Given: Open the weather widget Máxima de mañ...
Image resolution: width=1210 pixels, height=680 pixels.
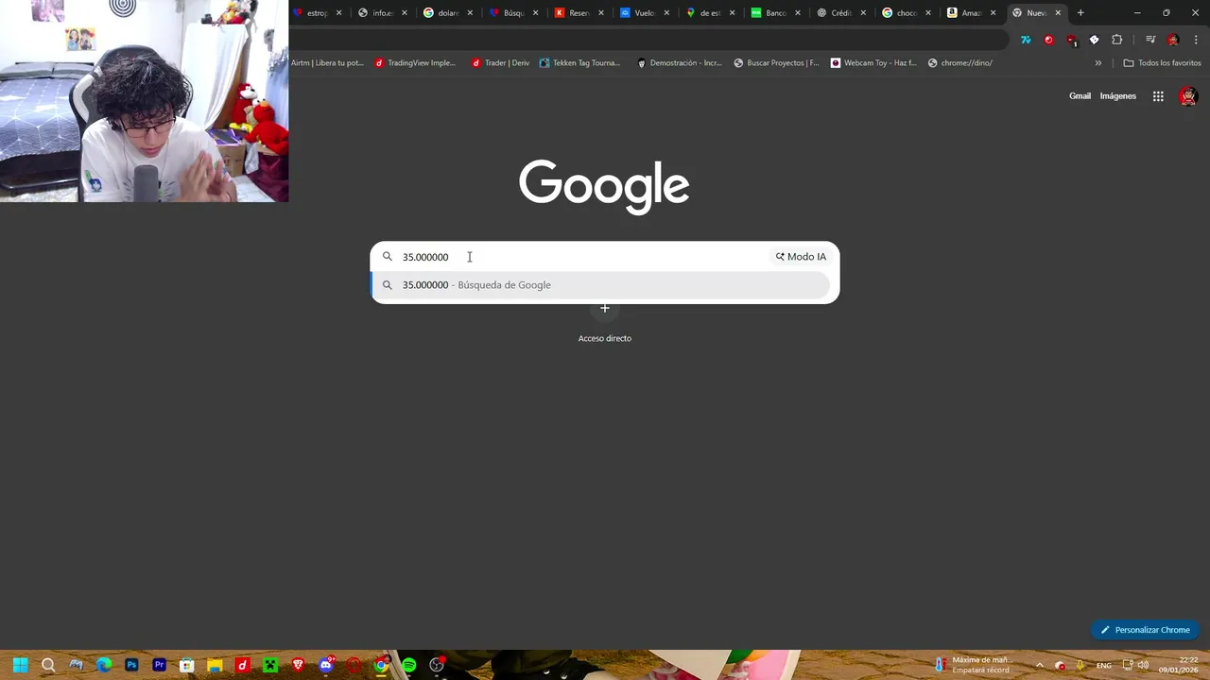Looking at the screenshot, I should pos(974,665).
